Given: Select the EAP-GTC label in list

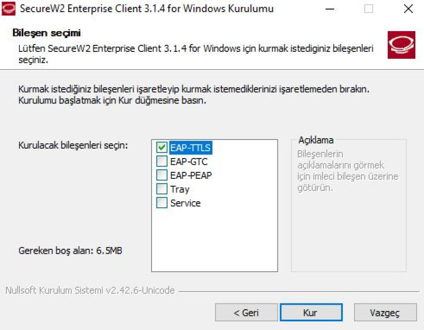Looking at the screenshot, I should 189,162.
